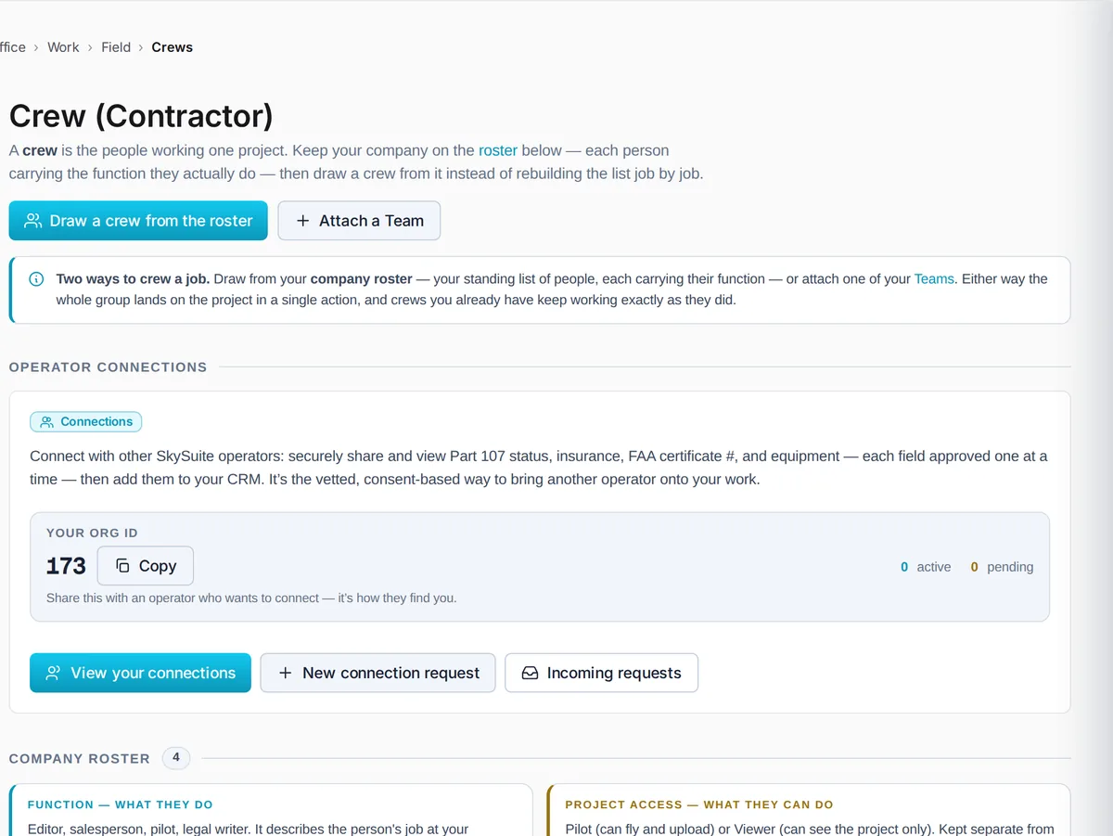Click the Project Access — What They Can Do heading
This screenshot has height=836, width=1113.
(699, 804)
